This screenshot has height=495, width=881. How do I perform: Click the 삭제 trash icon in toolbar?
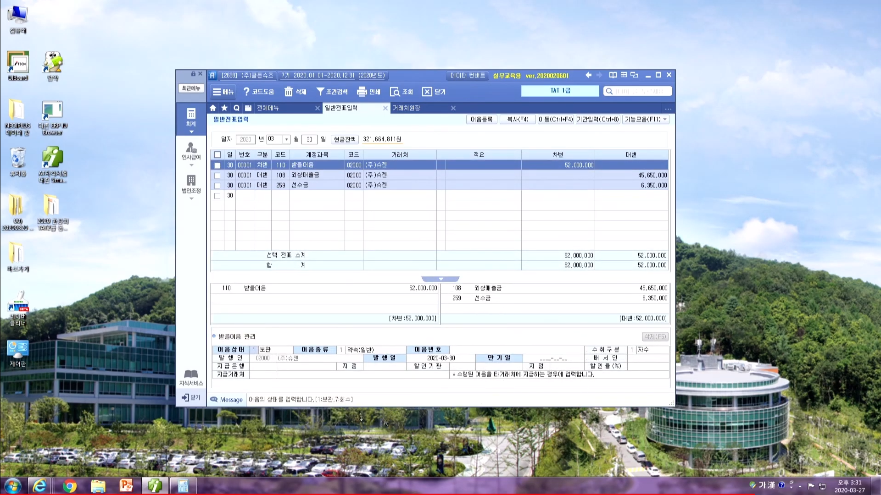pos(288,92)
